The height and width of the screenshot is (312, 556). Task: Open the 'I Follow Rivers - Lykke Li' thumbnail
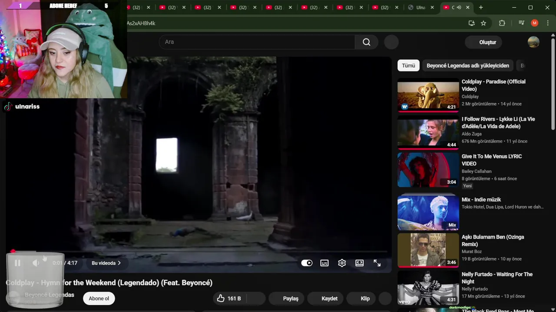point(428,133)
